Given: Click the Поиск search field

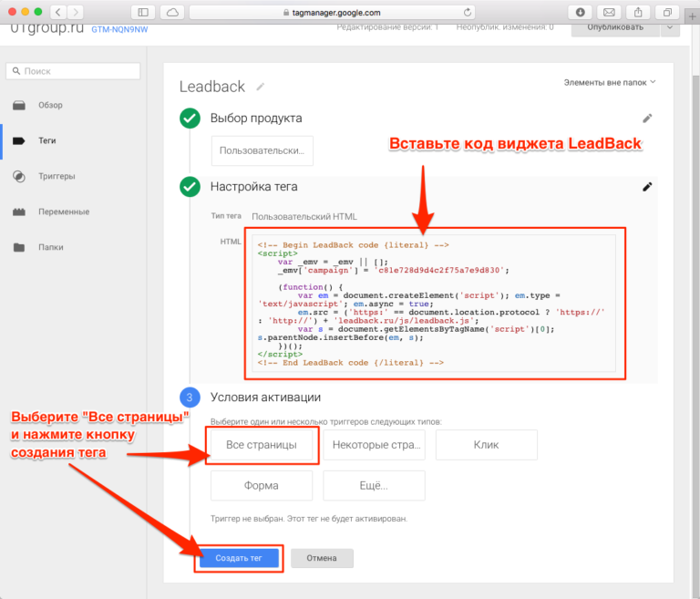Looking at the screenshot, I should point(73,71).
